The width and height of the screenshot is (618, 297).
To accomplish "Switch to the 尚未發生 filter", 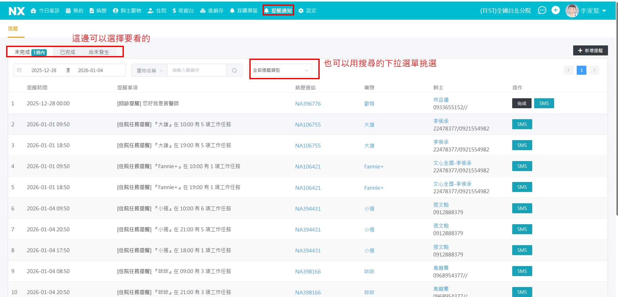I will pos(99,52).
